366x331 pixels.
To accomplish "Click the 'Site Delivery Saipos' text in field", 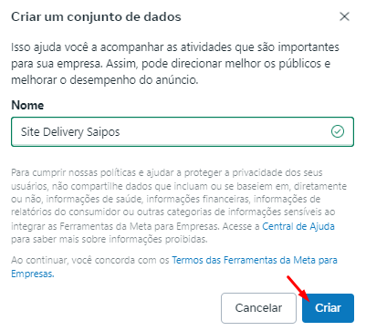I will coord(70,132).
